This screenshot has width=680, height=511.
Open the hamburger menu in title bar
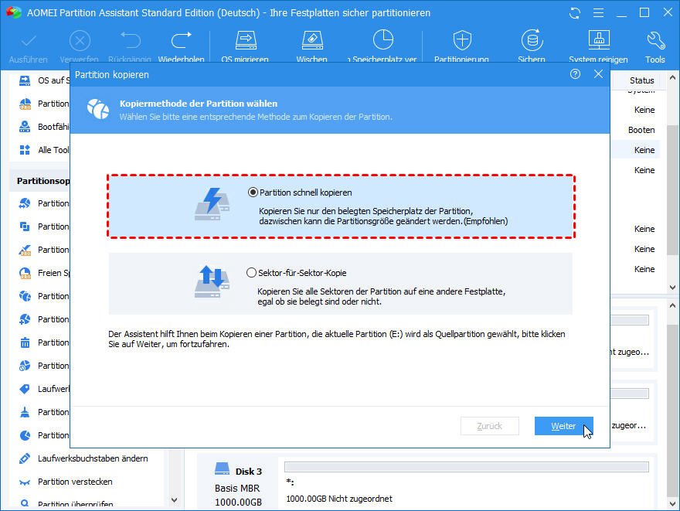[x=598, y=13]
